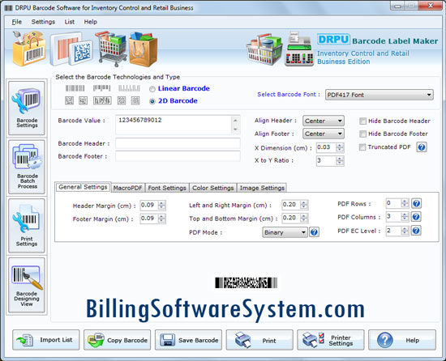Click the grocery basket banner icon
This screenshot has height=361, width=446.
coord(264,49)
